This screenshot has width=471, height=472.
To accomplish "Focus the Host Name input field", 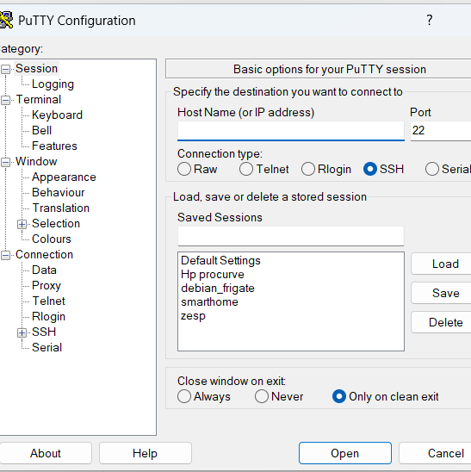I will pyautogui.click(x=291, y=131).
